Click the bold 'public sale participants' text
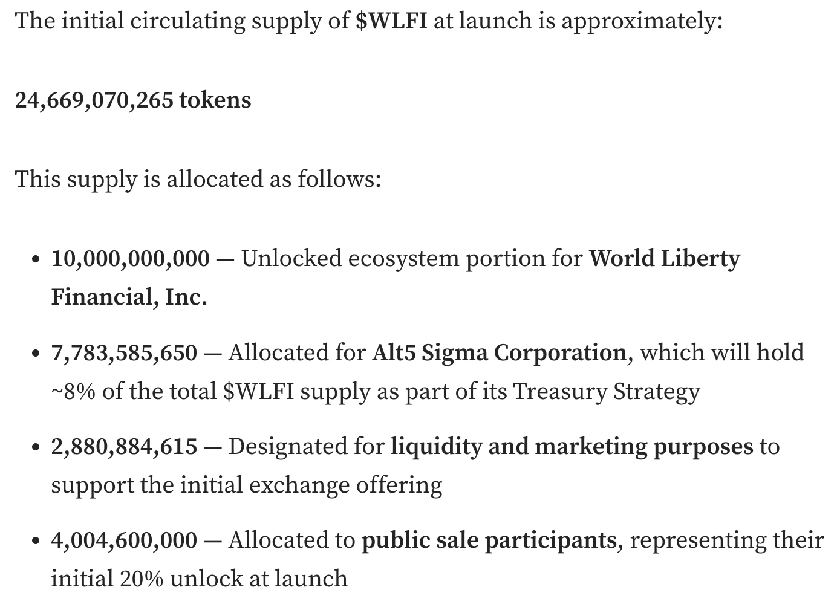The width and height of the screenshot is (837, 613). [489, 540]
